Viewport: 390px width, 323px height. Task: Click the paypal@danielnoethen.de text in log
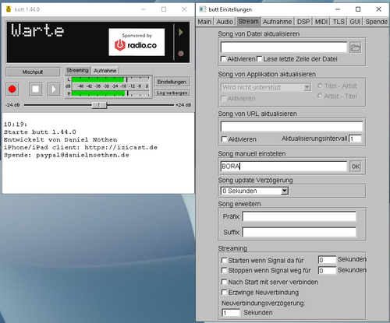tap(83, 155)
